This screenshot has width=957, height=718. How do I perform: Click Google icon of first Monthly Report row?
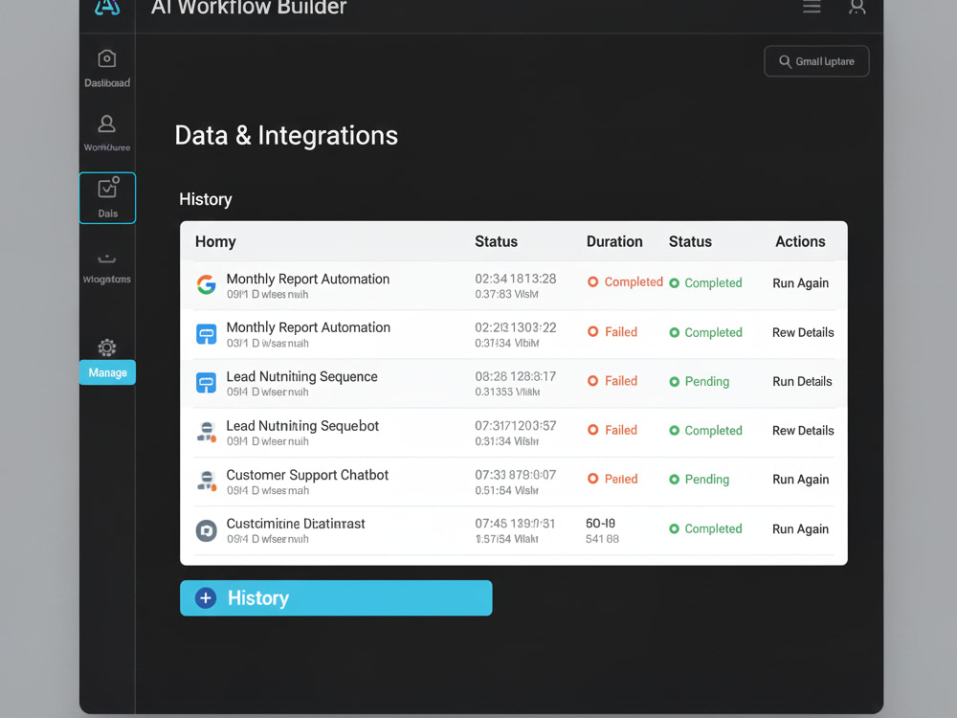(207, 284)
